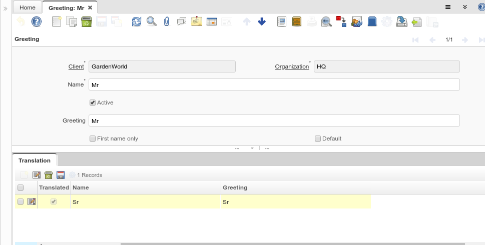Expand the left side menu panel chevrons
This screenshot has width=485, height=245.
[6, 8]
